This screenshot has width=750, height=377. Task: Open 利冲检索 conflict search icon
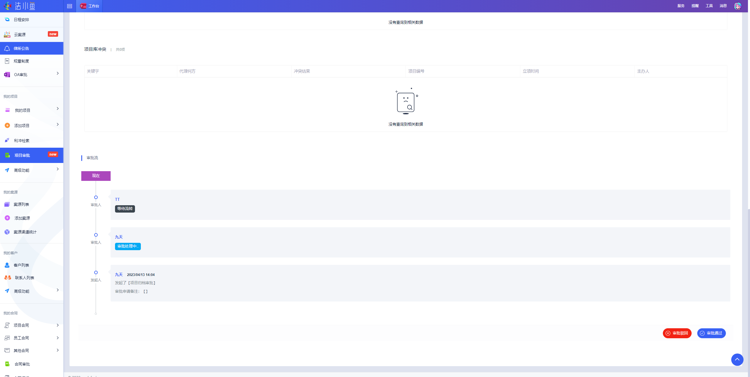pyautogui.click(x=7, y=141)
